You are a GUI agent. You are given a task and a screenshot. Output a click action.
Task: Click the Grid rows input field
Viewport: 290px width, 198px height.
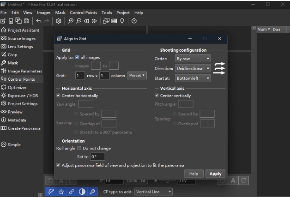80,76
